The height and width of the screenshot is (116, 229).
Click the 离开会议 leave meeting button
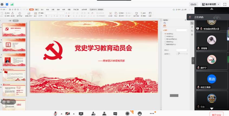(216, 114)
